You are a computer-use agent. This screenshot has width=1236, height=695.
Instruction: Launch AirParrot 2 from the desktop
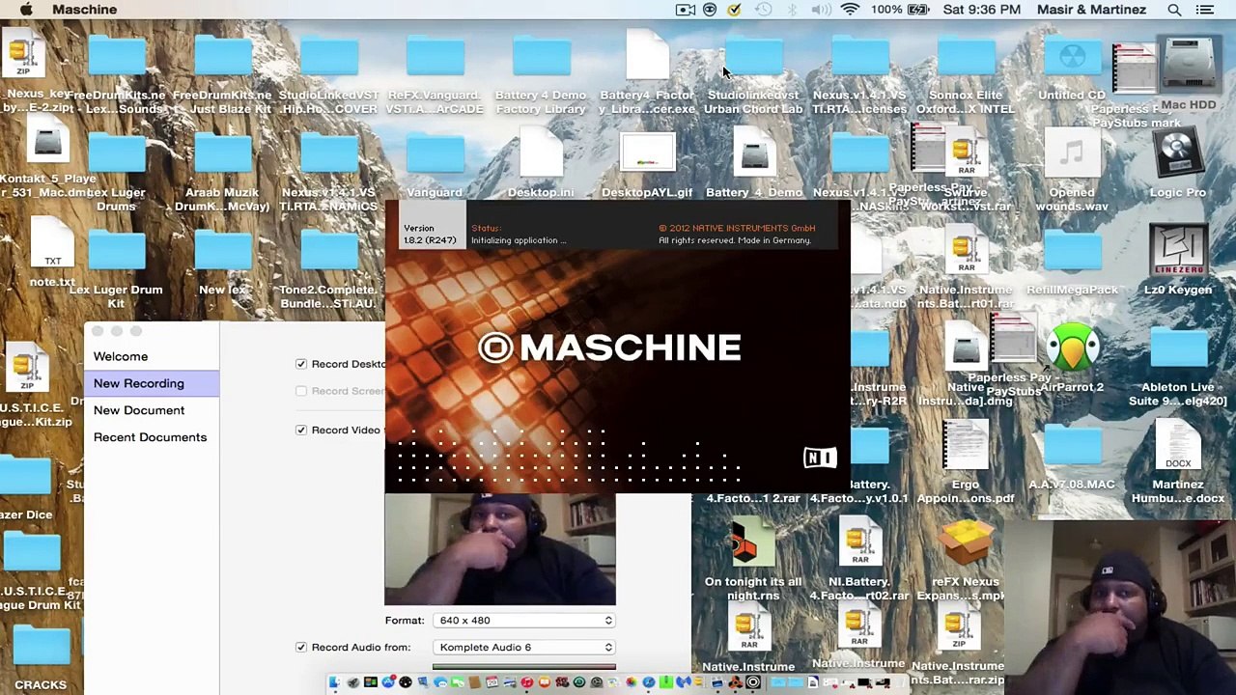(x=1072, y=347)
